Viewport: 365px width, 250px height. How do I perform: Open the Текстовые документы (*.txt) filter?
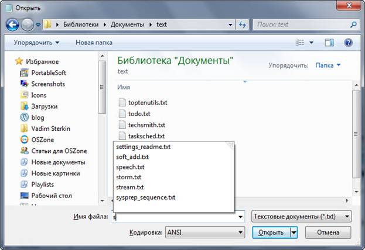(301, 216)
